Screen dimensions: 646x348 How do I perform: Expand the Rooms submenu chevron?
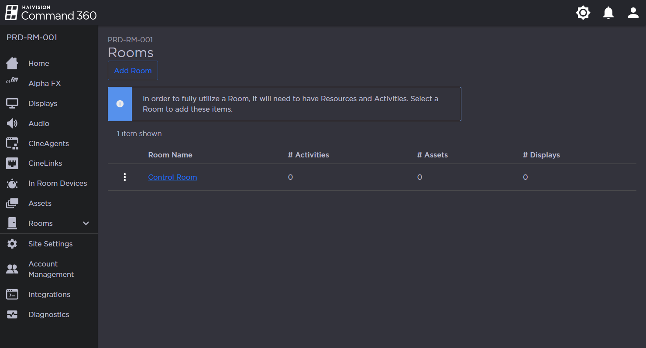pyautogui.click(x=86, y=223)
